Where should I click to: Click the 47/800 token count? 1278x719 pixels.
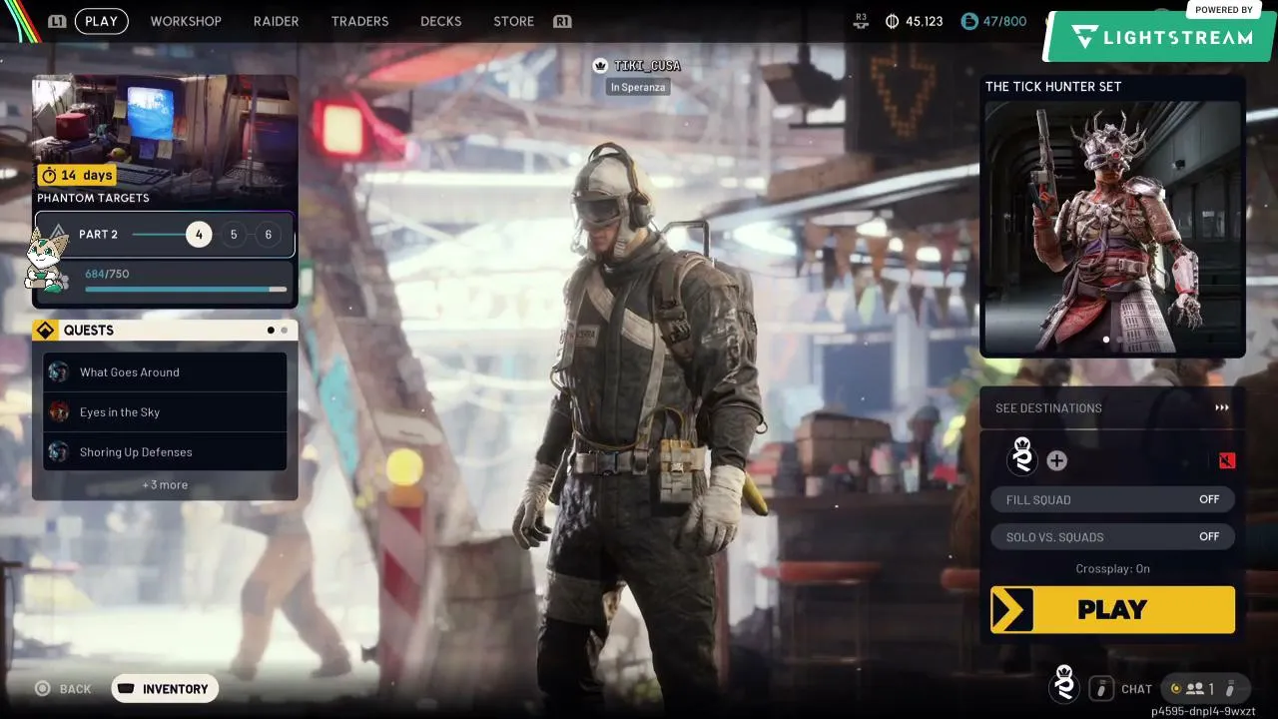(1004, 21)
